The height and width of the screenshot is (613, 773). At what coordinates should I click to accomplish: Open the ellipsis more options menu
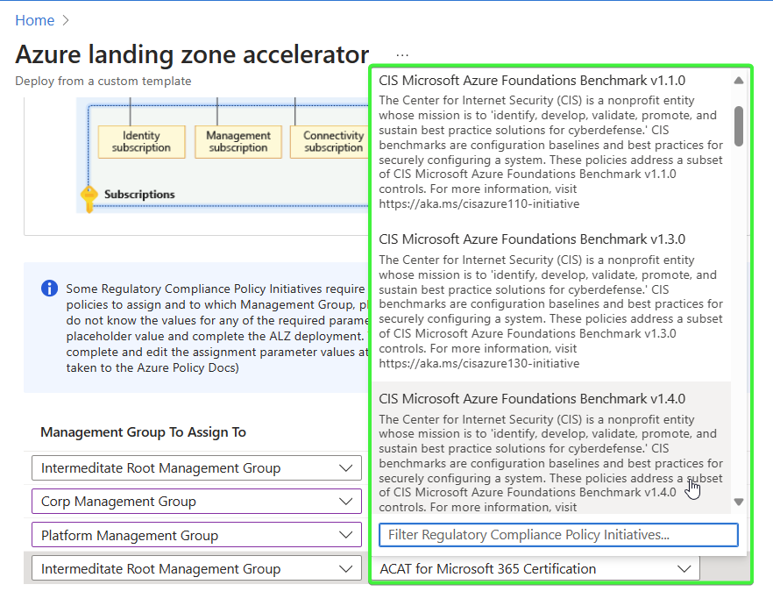coord(402,54)
